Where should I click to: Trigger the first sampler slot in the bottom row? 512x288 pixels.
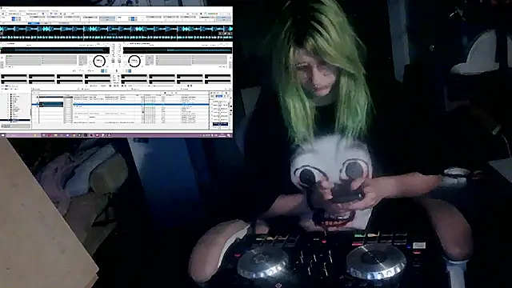(14, 82)
